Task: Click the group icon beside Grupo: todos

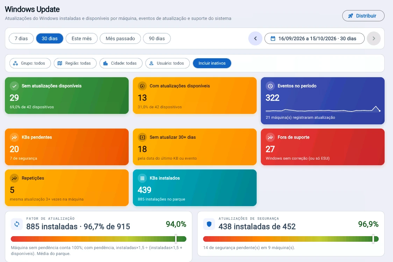Action: pos(15,63)
